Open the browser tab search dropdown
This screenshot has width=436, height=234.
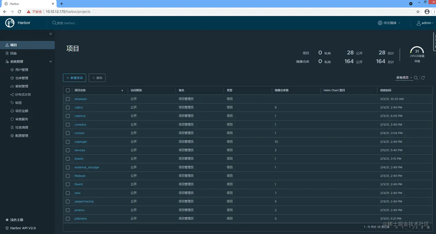click(x=411, y=3)
